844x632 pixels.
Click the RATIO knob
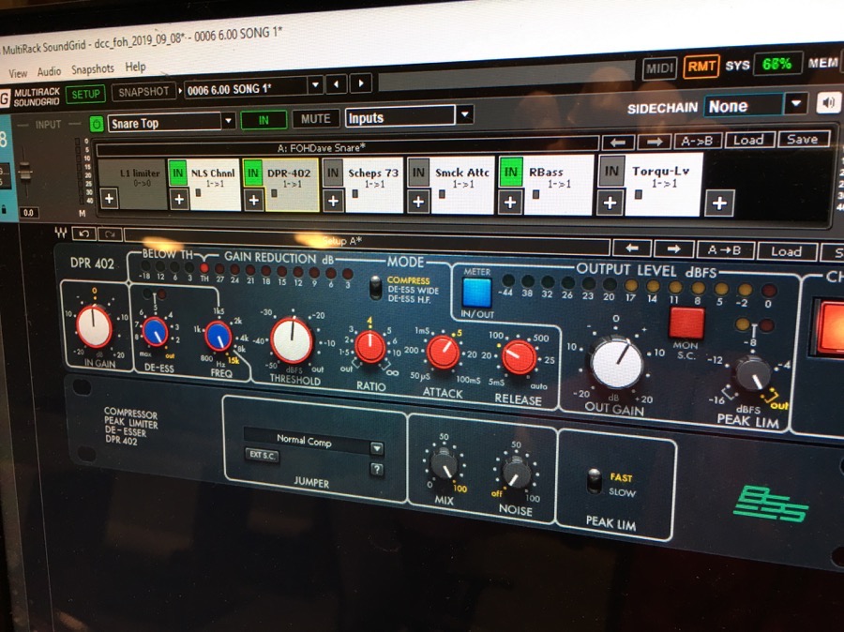click(370, 347)
